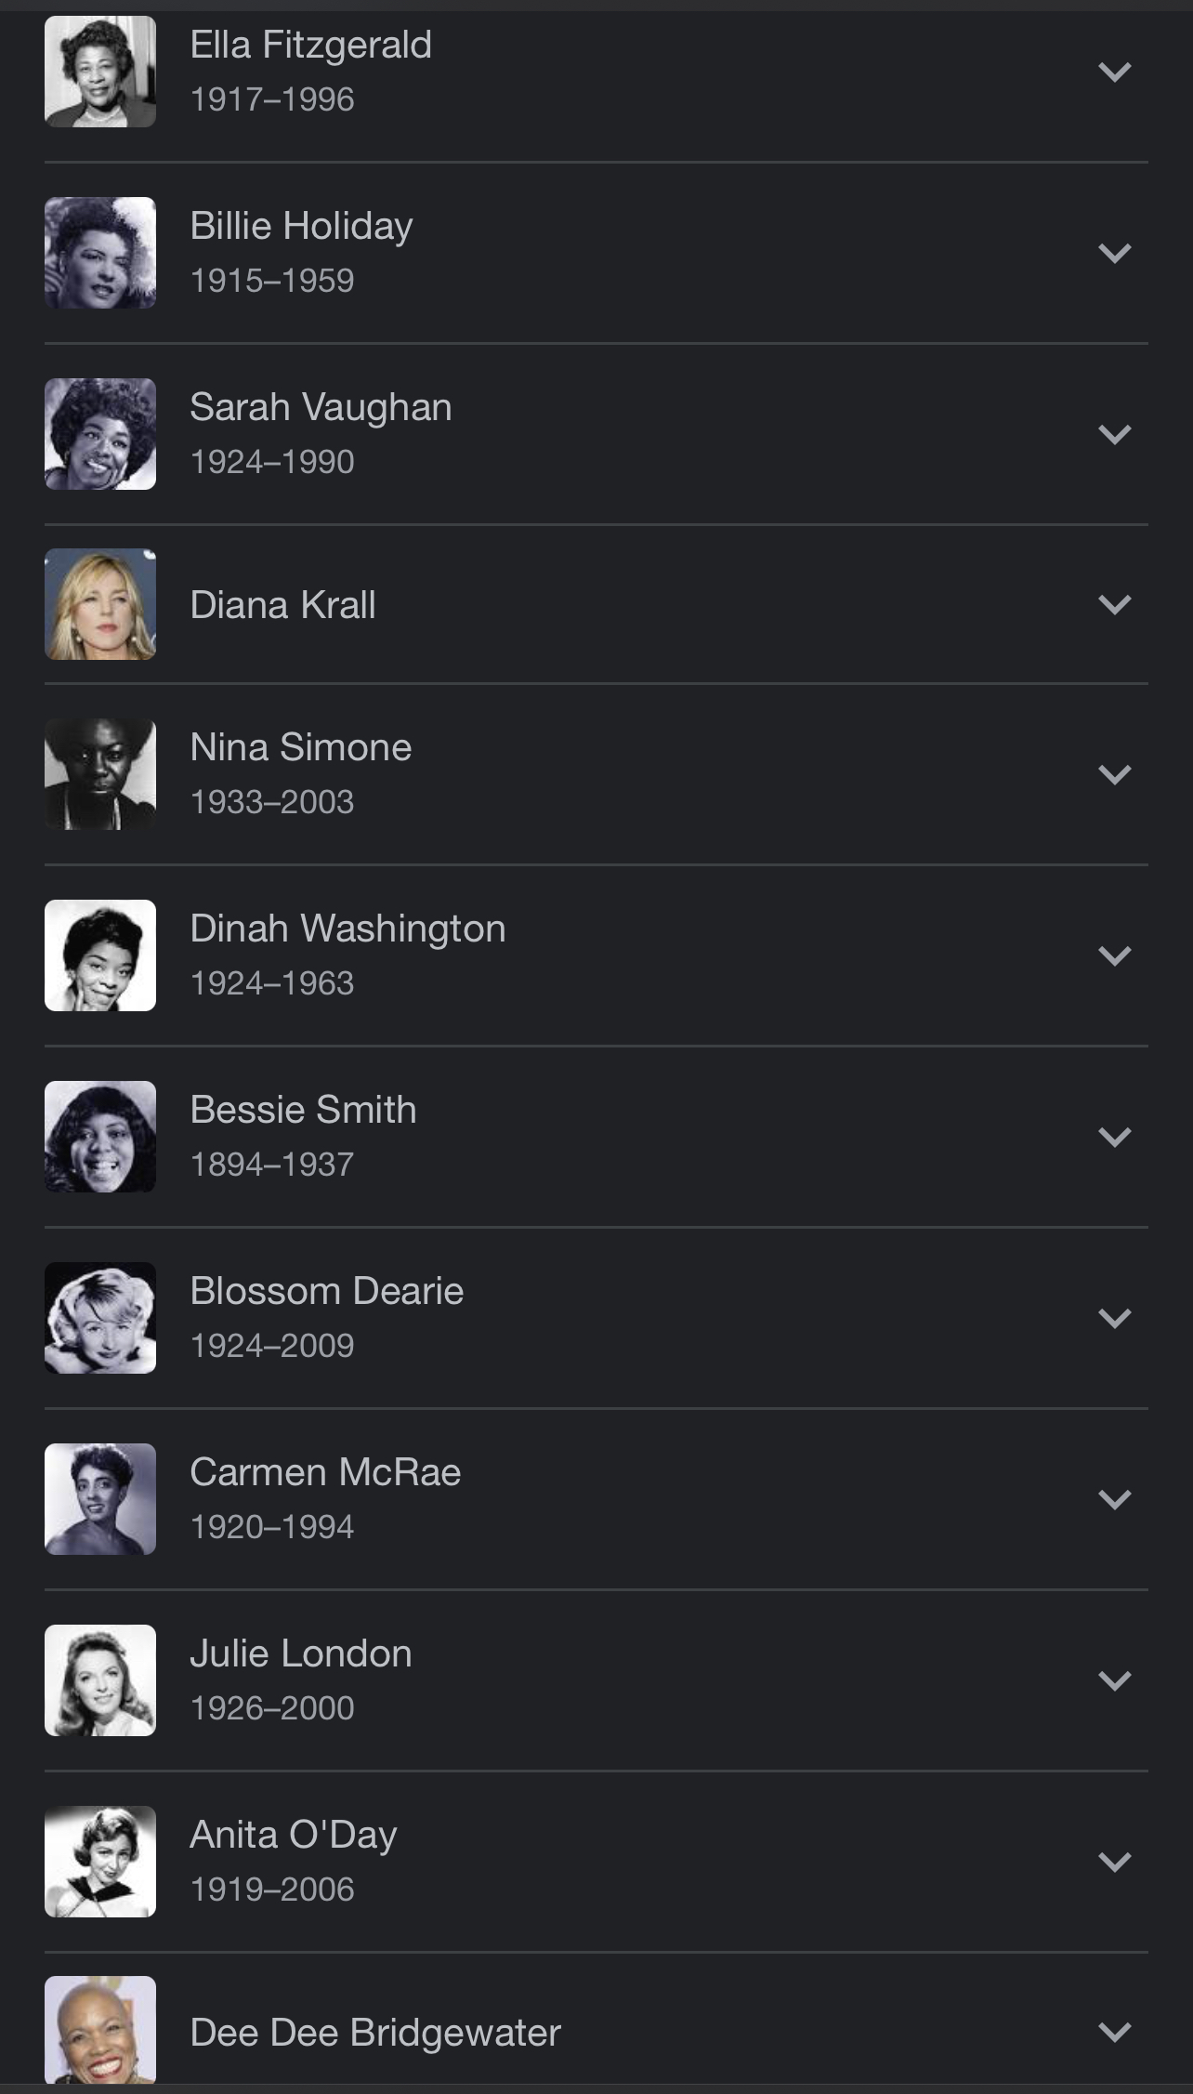This screenshot has width=1193, height=2094.
Task: Open the Anita O'Day expander arrow
Action: click(x=1114, y=1862)
